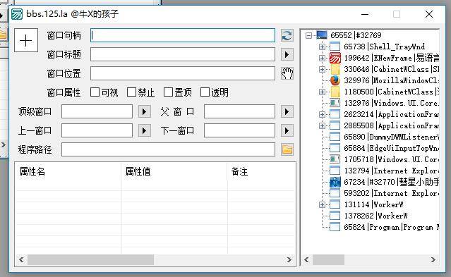
Task: Click the 窗口位置 input field
Action: click(x=183, y=73)
